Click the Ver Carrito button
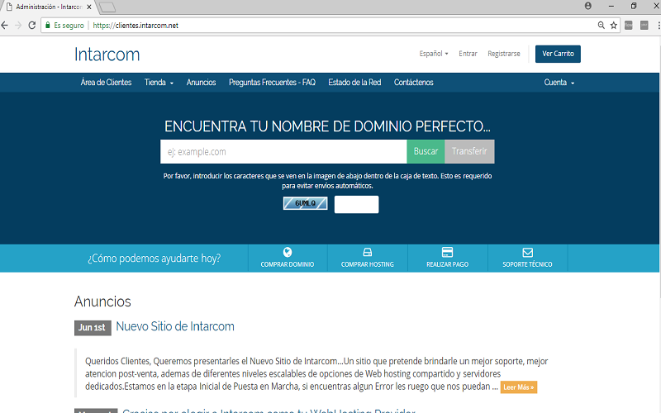This screenshot has width=661, height=413. pyautogui.click(x=558, y=54)
